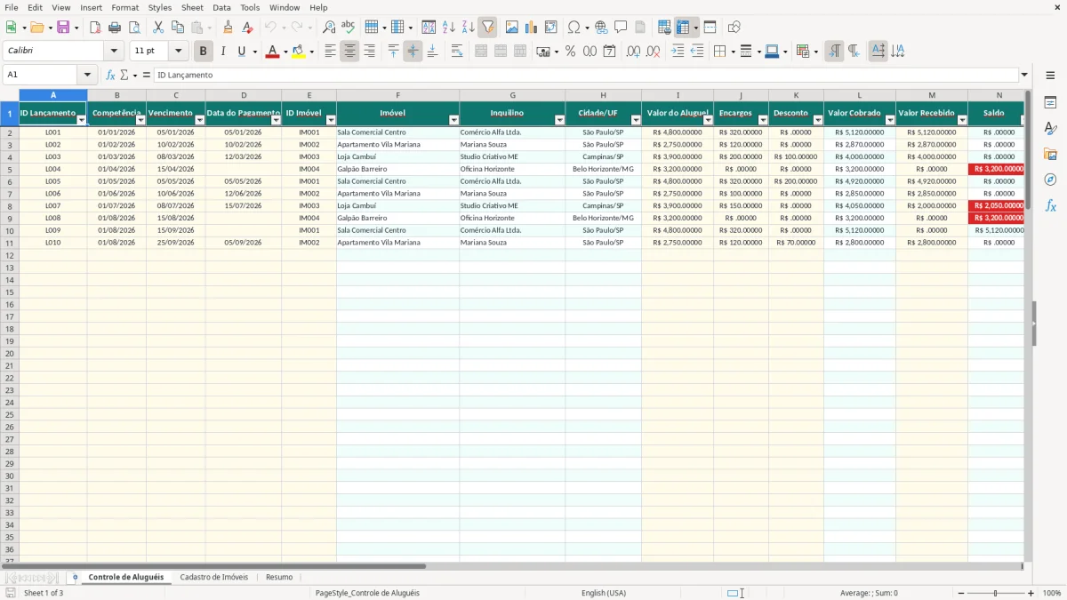Viewport: 1067px width, 600px height.
Task: Open the font name dropdown
Action: (114, 52)
